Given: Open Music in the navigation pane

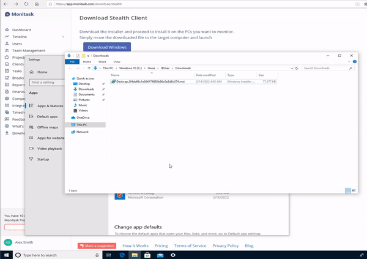Looking at the screenshot, I should click(83, 105).
